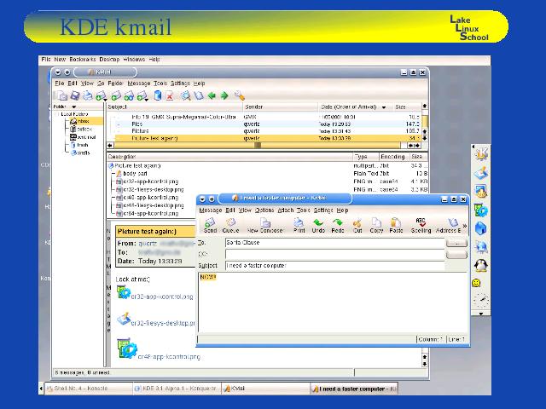Screen dimensions: 546x409
Task: Click message list horizontal scrollbar thumb
Action: 258,146
